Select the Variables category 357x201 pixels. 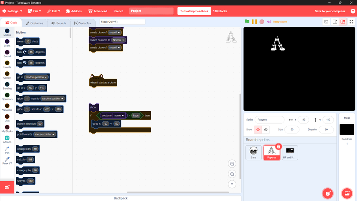(x=7, y=107)
